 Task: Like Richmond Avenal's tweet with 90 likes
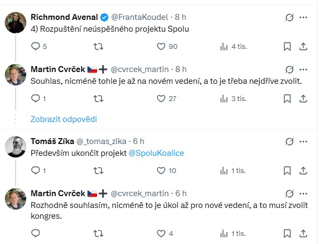(x=161, y=47)
